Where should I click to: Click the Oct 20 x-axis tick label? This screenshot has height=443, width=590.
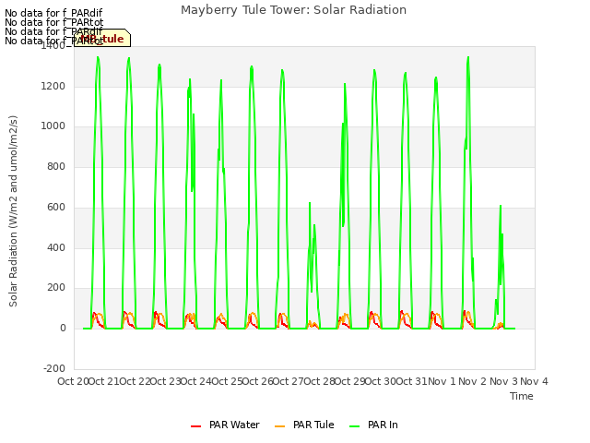(x=73, y=381)
